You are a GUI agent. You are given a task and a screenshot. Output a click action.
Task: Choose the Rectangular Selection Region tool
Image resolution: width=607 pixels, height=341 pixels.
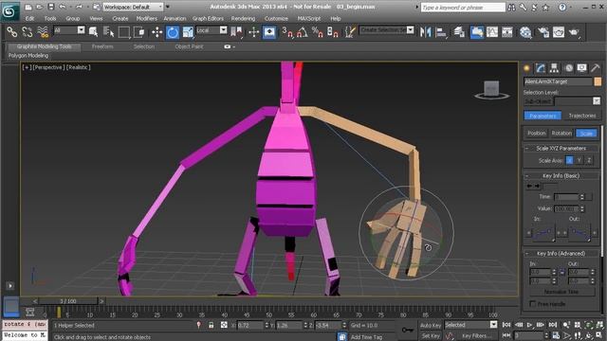[x=124, y=31]
